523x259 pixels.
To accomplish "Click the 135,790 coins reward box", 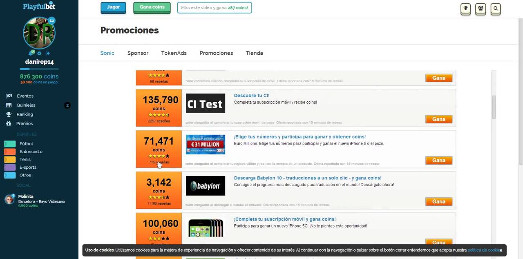I will tap(159, 108).
